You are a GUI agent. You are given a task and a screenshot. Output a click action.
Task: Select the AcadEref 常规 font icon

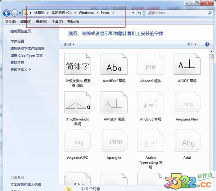(114, 64)
